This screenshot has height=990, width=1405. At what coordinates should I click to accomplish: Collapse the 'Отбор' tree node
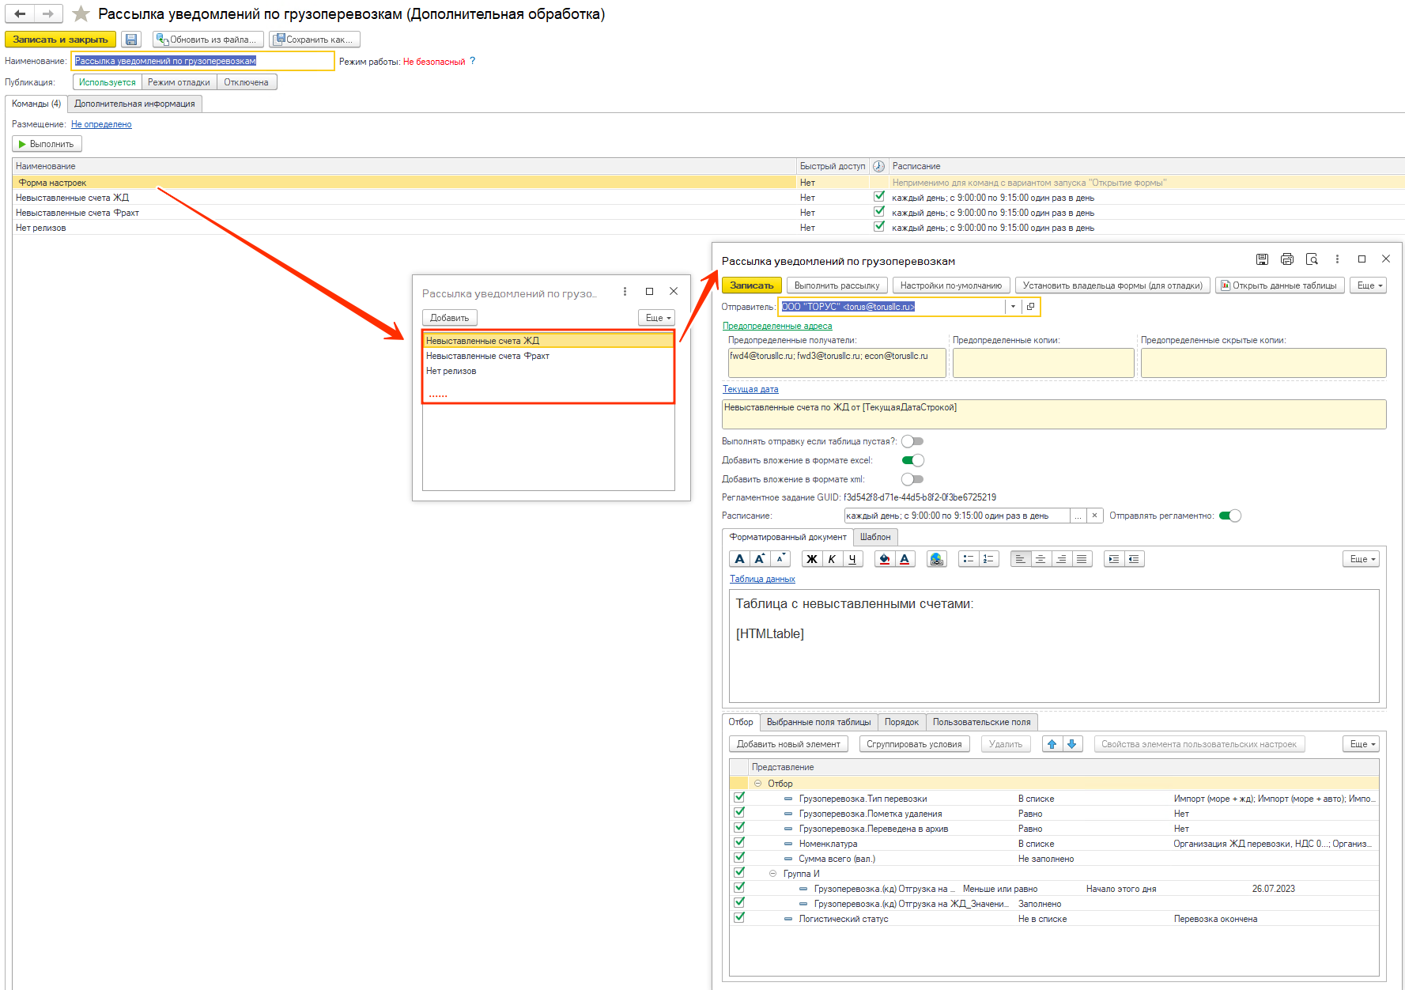[757, 784]
